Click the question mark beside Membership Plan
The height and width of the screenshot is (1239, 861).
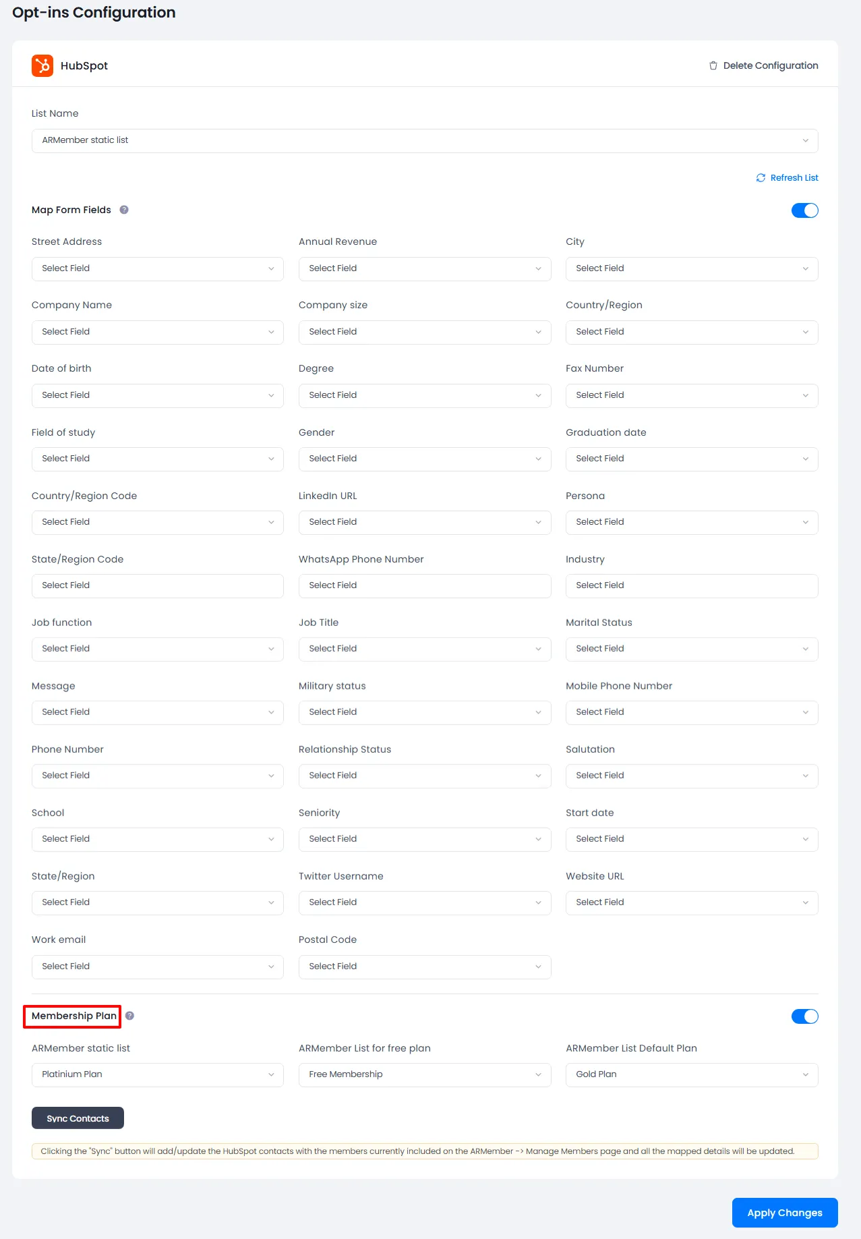tap(129, 1015)
